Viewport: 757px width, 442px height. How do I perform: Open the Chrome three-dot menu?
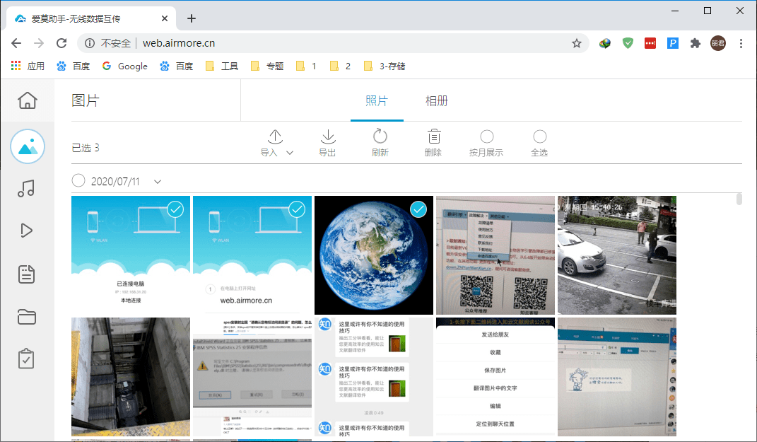[x=741, y=43]
